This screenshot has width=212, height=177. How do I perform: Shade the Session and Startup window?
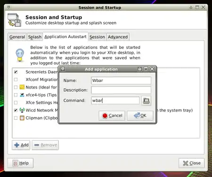[191, 7]
